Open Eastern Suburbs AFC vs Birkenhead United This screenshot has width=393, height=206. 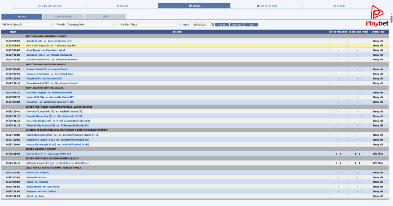52,60
